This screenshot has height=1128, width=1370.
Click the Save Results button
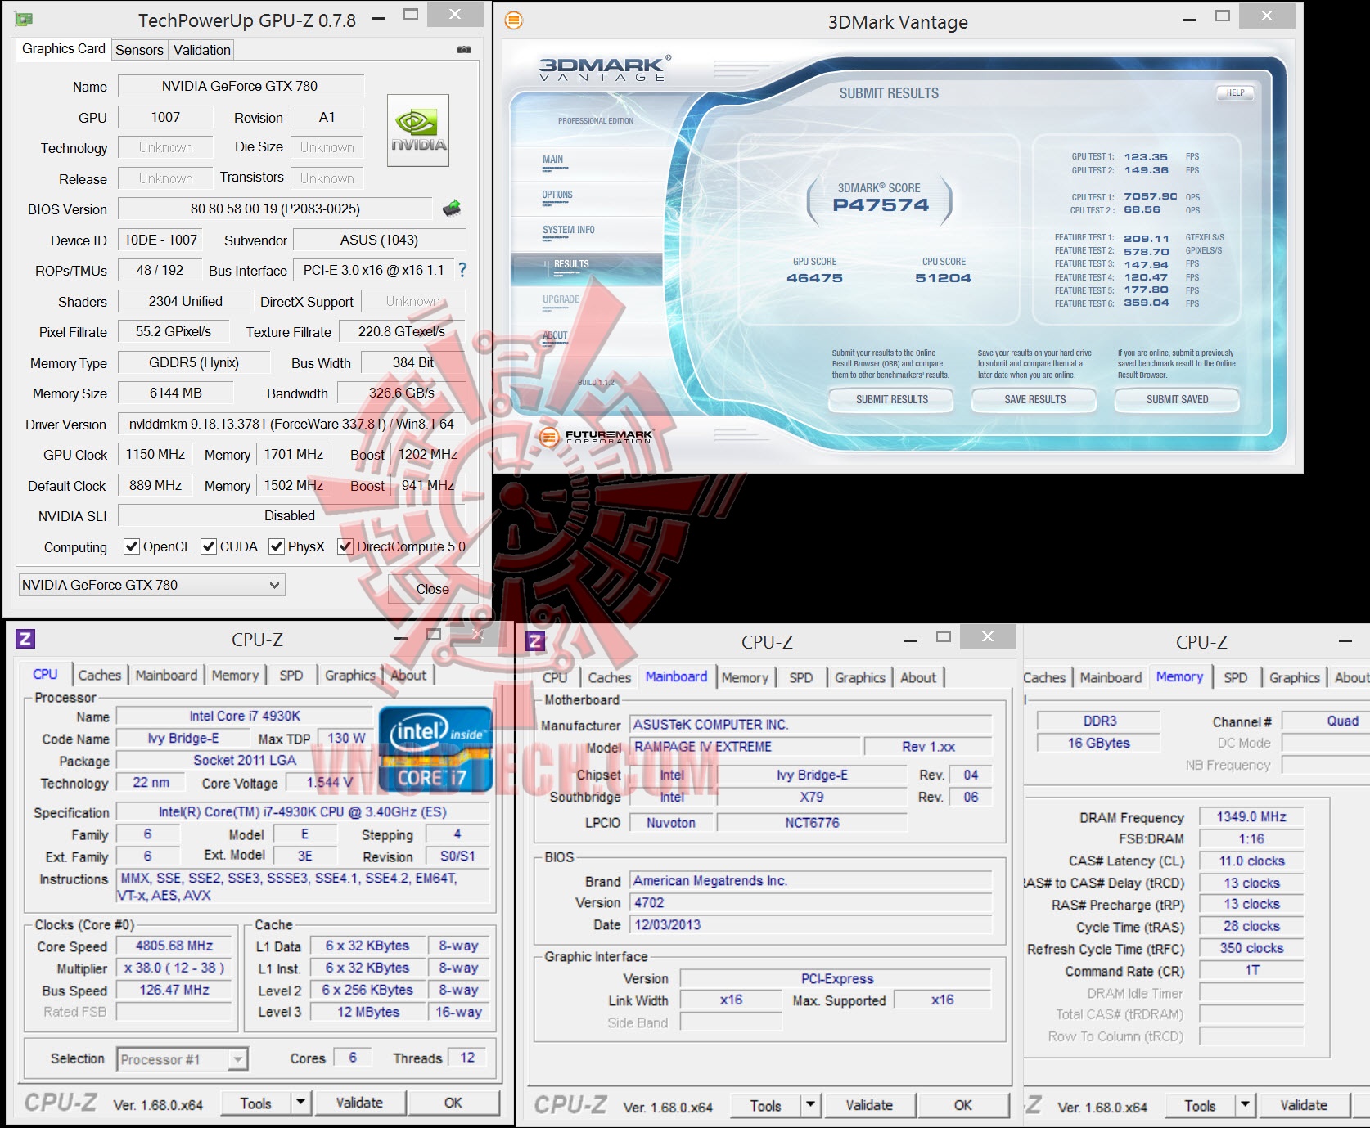pos(1035,400)
